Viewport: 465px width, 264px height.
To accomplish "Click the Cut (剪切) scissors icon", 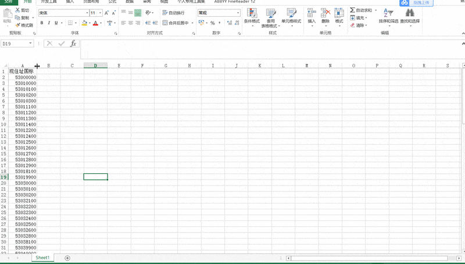I will coord(17,10).
